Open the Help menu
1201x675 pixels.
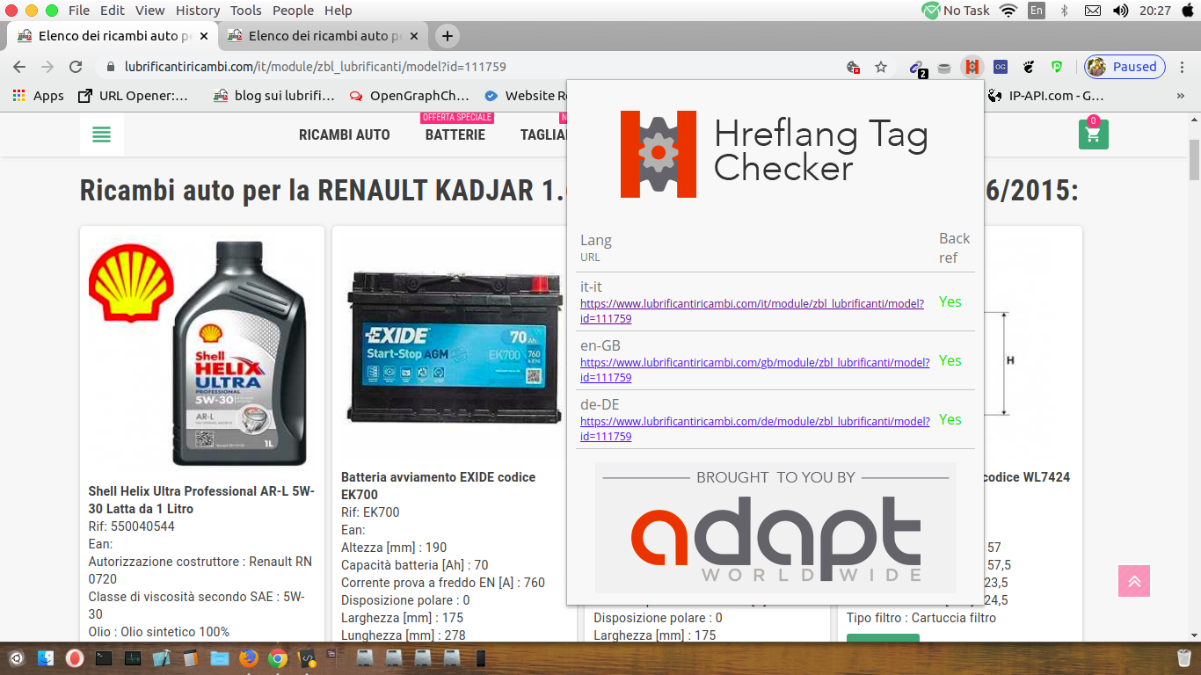pos(338,11)
